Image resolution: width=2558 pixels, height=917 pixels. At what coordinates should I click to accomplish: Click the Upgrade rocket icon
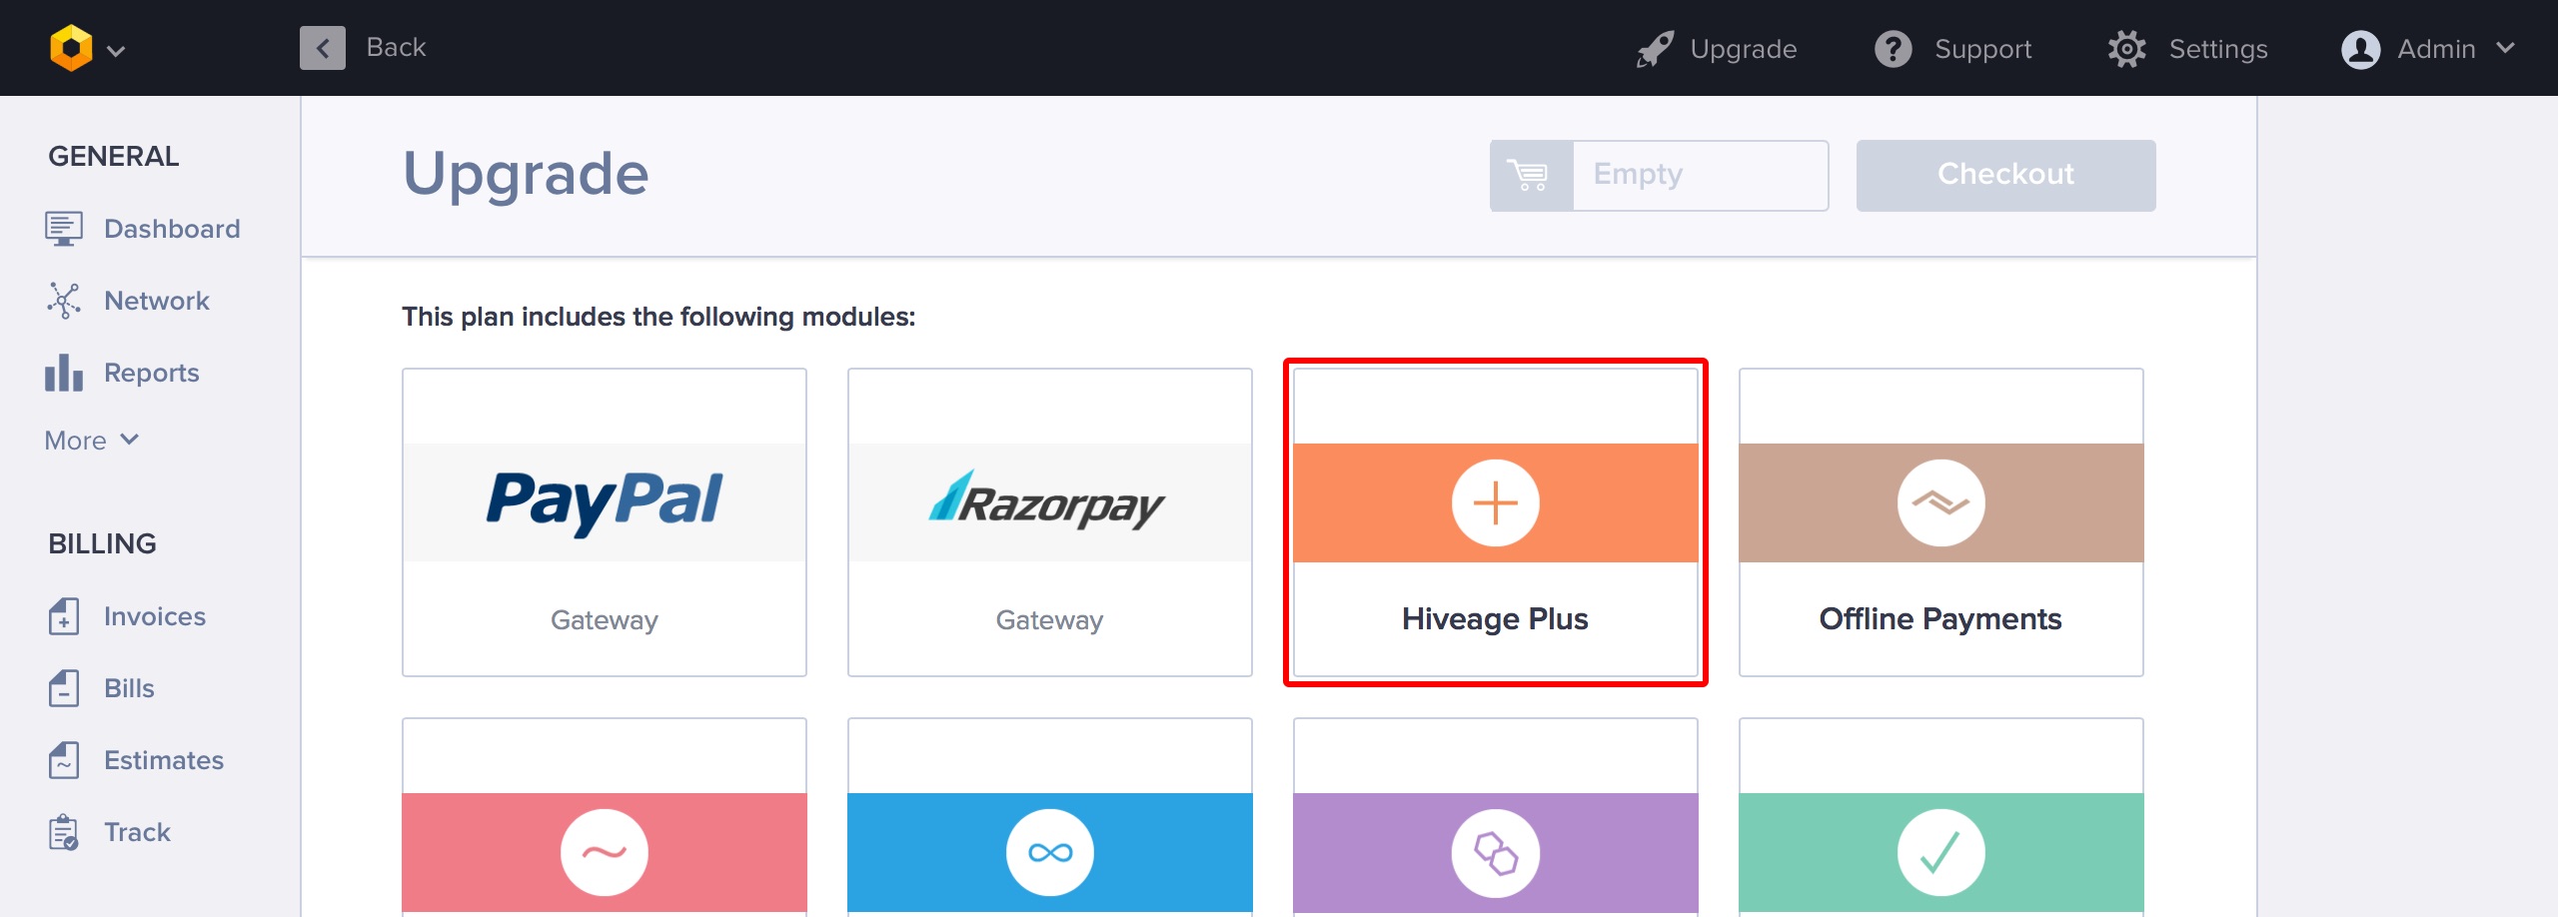point(1655,48)
